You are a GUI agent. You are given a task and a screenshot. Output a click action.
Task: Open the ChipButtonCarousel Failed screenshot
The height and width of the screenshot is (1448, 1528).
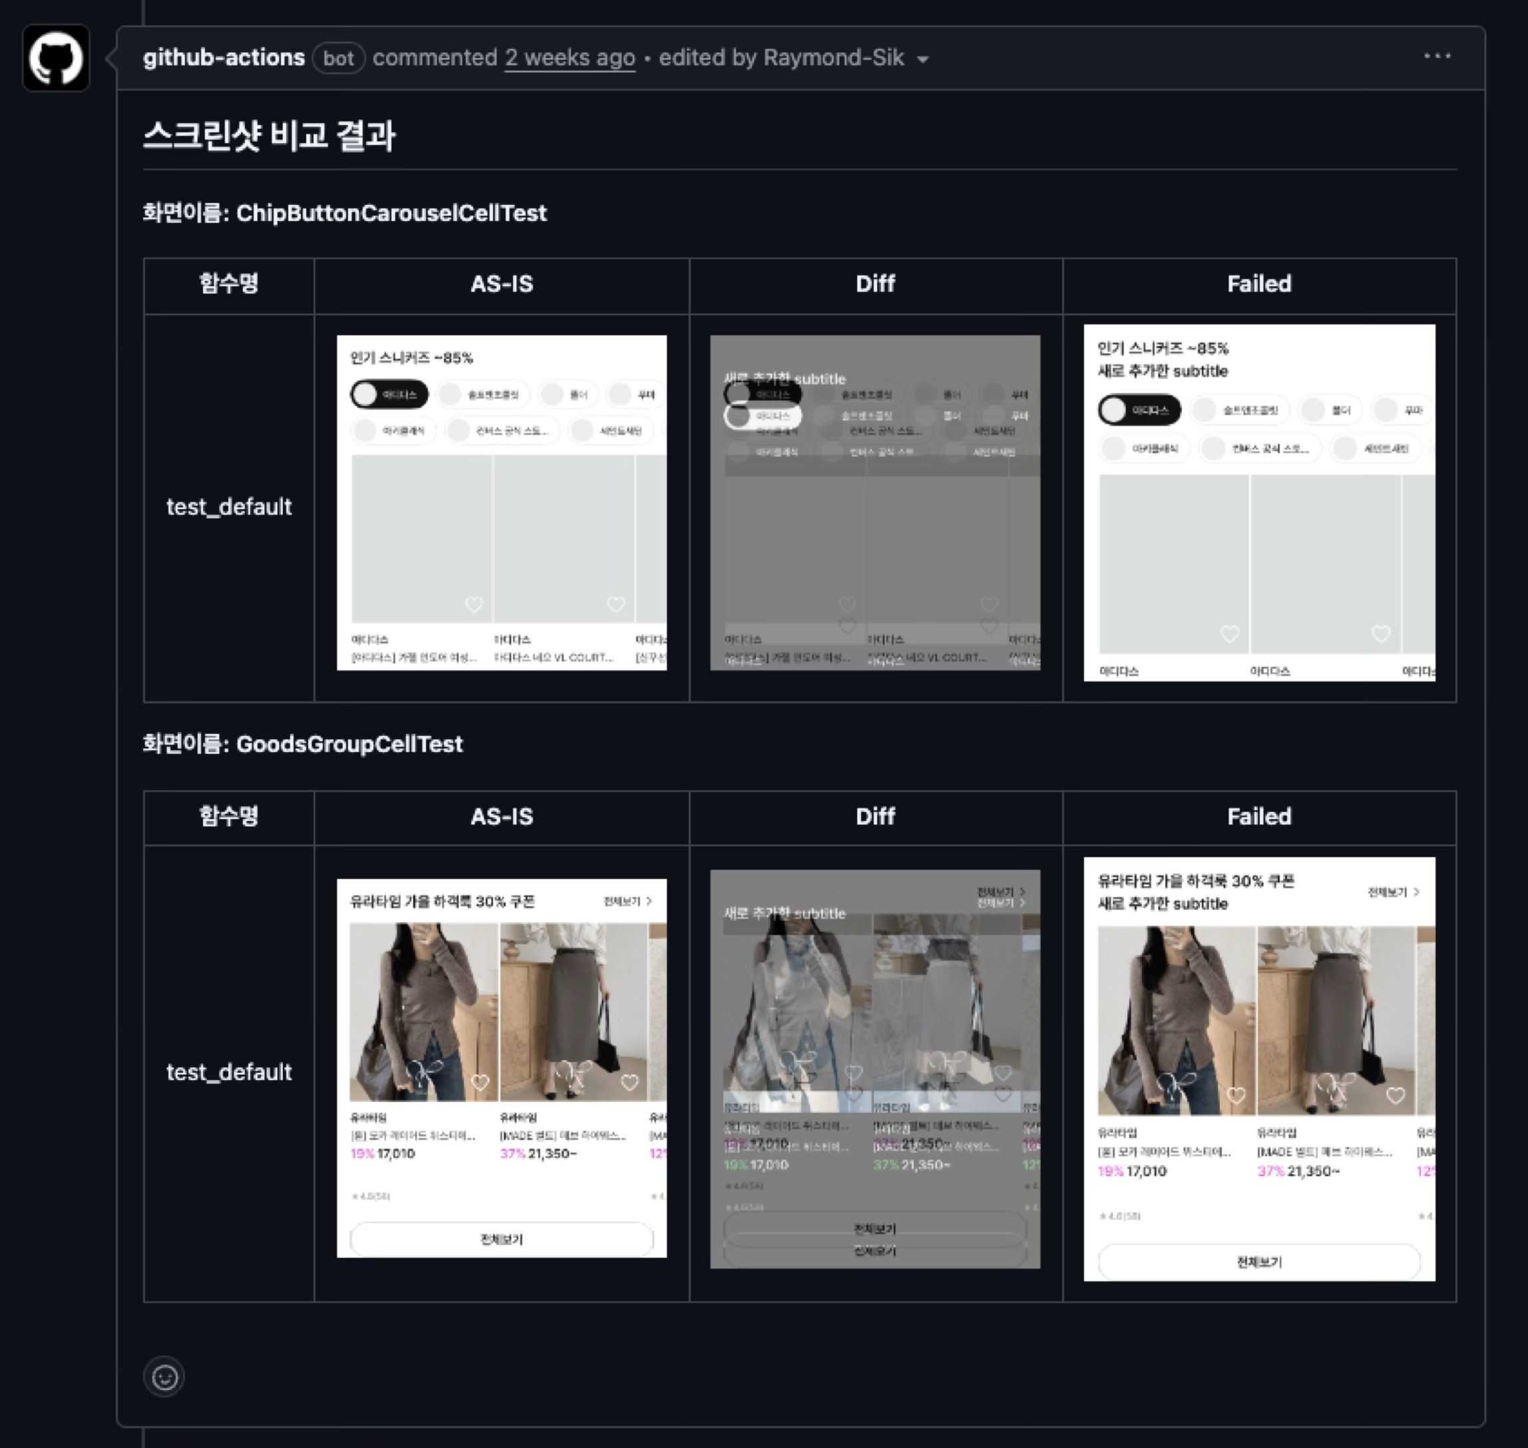(x=1259, y=502)
